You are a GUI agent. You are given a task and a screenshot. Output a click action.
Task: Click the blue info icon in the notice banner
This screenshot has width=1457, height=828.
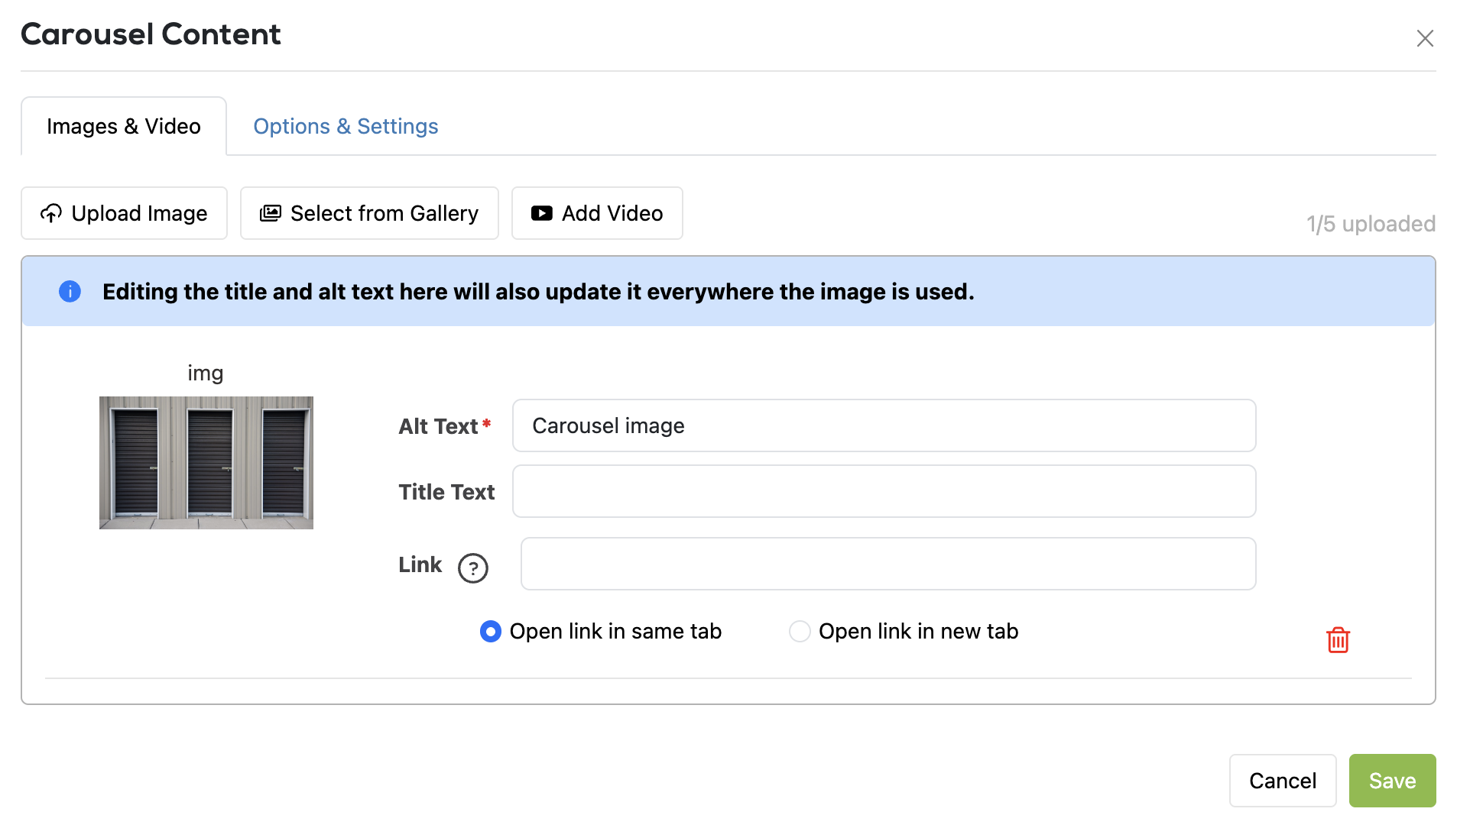(x=70, y=291)
